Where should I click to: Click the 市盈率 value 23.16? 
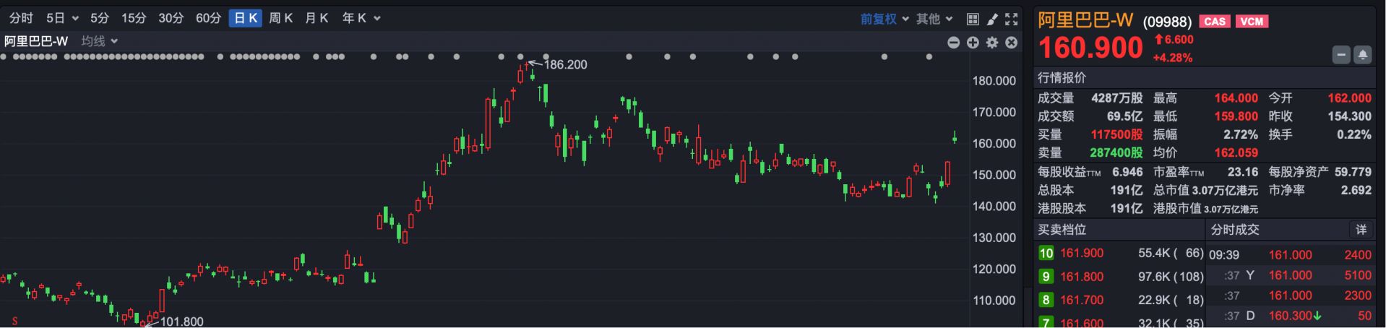(1242, 172)
